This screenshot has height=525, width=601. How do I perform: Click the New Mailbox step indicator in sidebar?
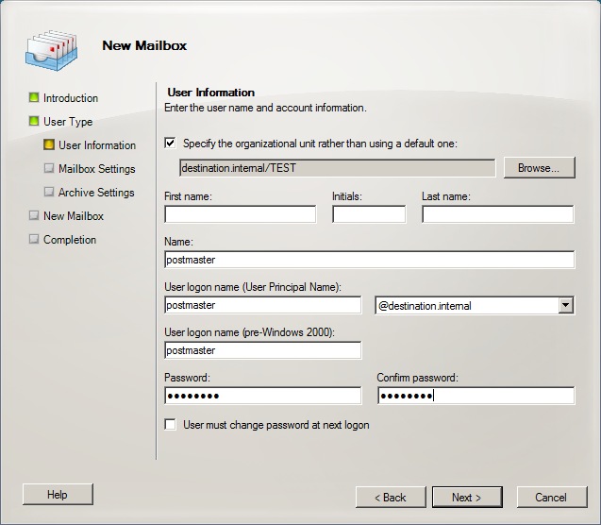(x=34, y=215)
